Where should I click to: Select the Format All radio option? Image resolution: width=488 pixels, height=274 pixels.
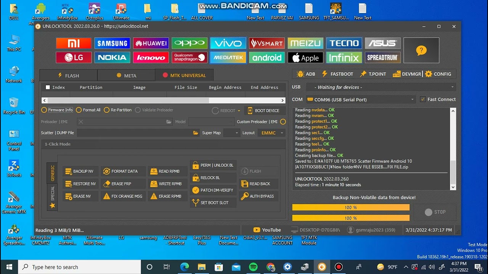88,110
